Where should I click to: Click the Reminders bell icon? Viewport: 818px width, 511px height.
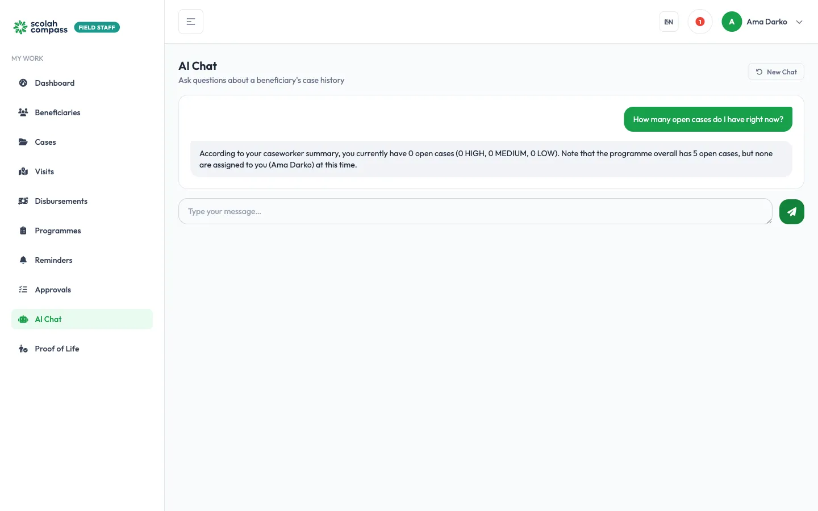pos(23,260)
